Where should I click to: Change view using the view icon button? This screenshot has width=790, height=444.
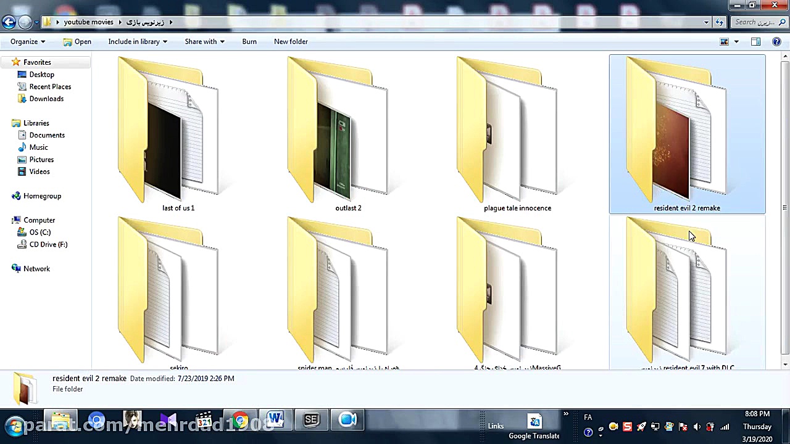[724, 41]
